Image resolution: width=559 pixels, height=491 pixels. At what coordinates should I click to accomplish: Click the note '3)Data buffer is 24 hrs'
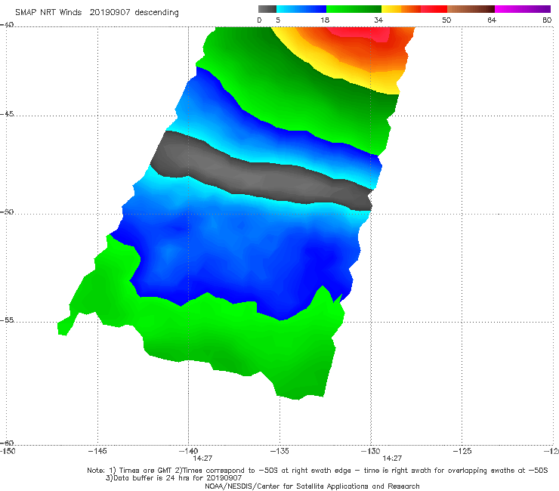pos(174,478)
